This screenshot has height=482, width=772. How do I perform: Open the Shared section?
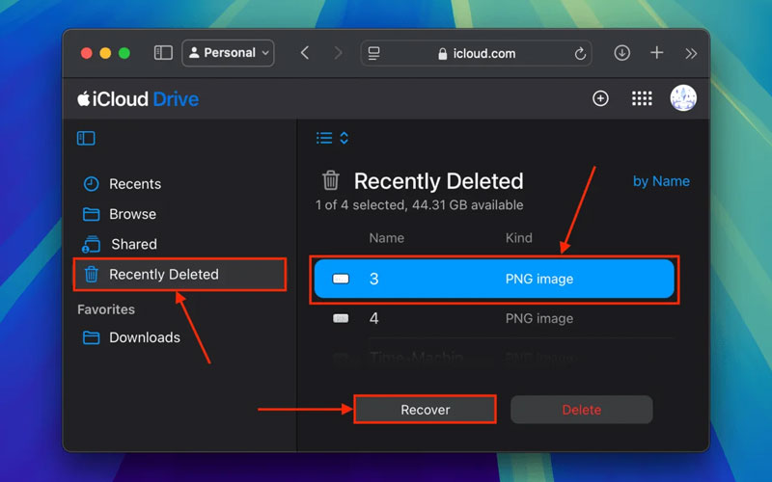click(133, 244)
